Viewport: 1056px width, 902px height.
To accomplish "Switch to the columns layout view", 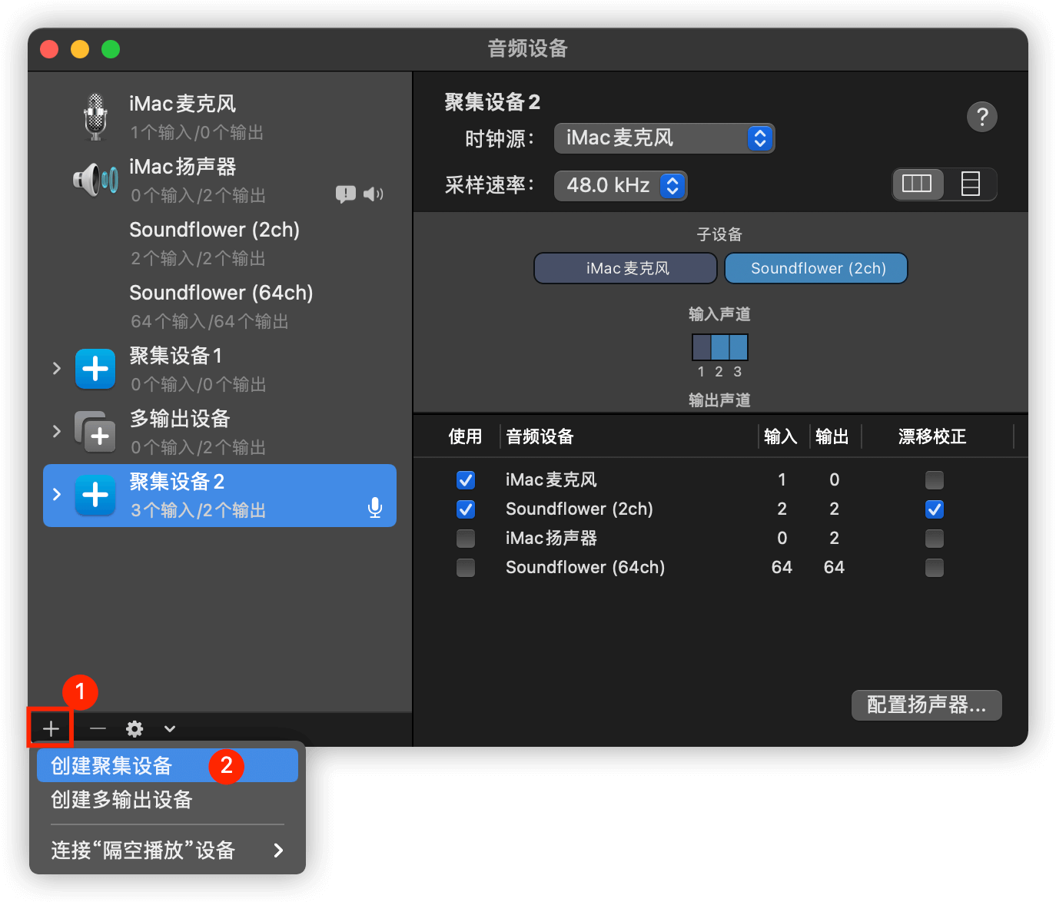I will pyautogui.click(x=917, y=184).
